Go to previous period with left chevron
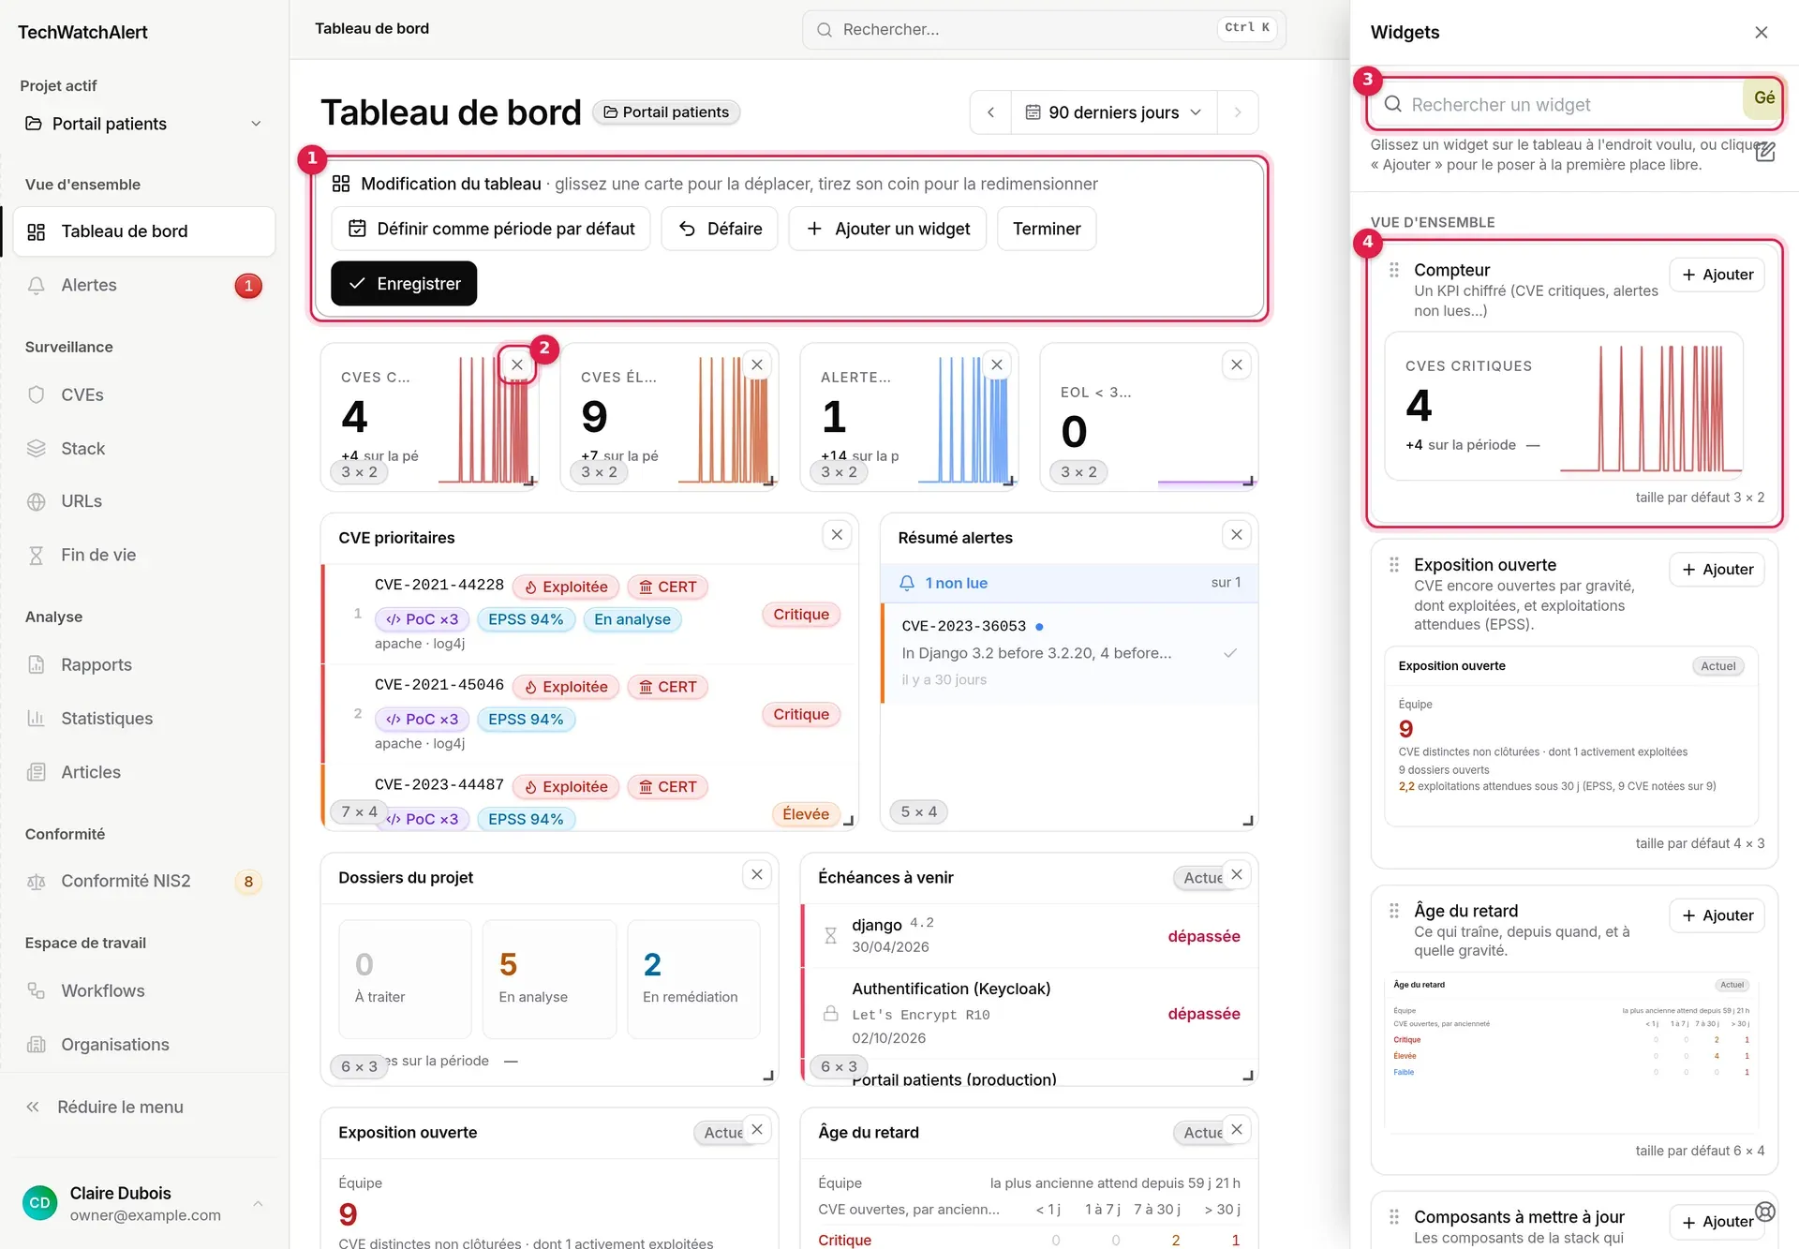The image size is (1799, 1249). pos(990,112)
